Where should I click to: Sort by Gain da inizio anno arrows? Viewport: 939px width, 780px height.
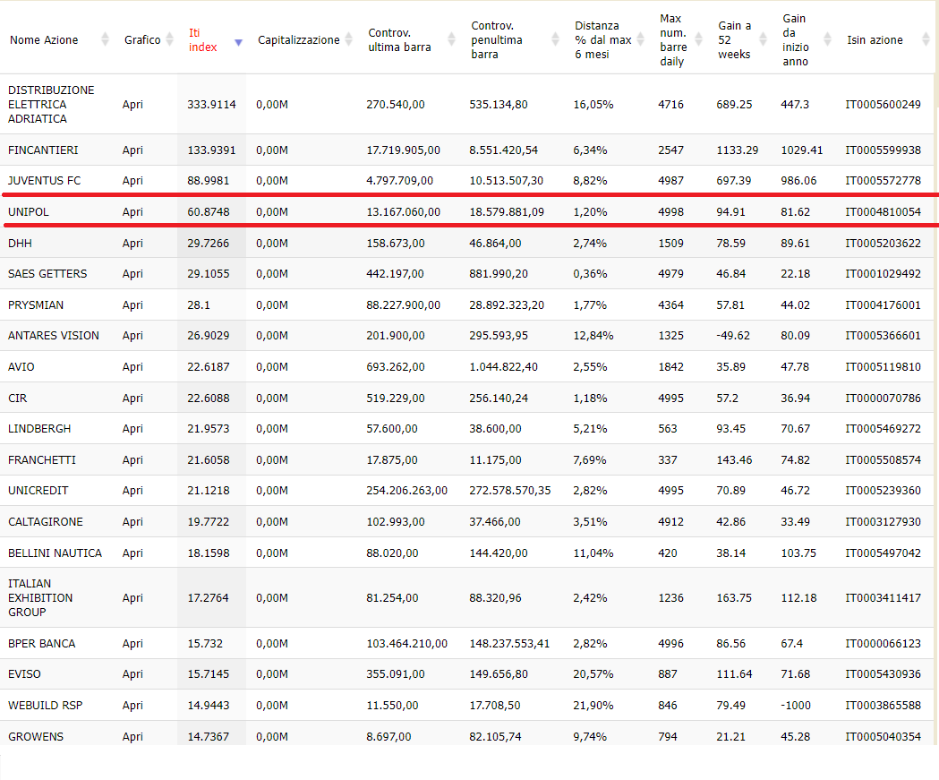[828, 39]
